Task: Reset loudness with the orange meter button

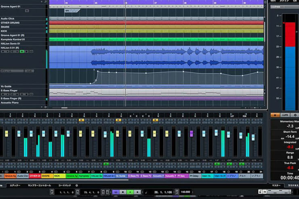Action: [x=275, y=115]
